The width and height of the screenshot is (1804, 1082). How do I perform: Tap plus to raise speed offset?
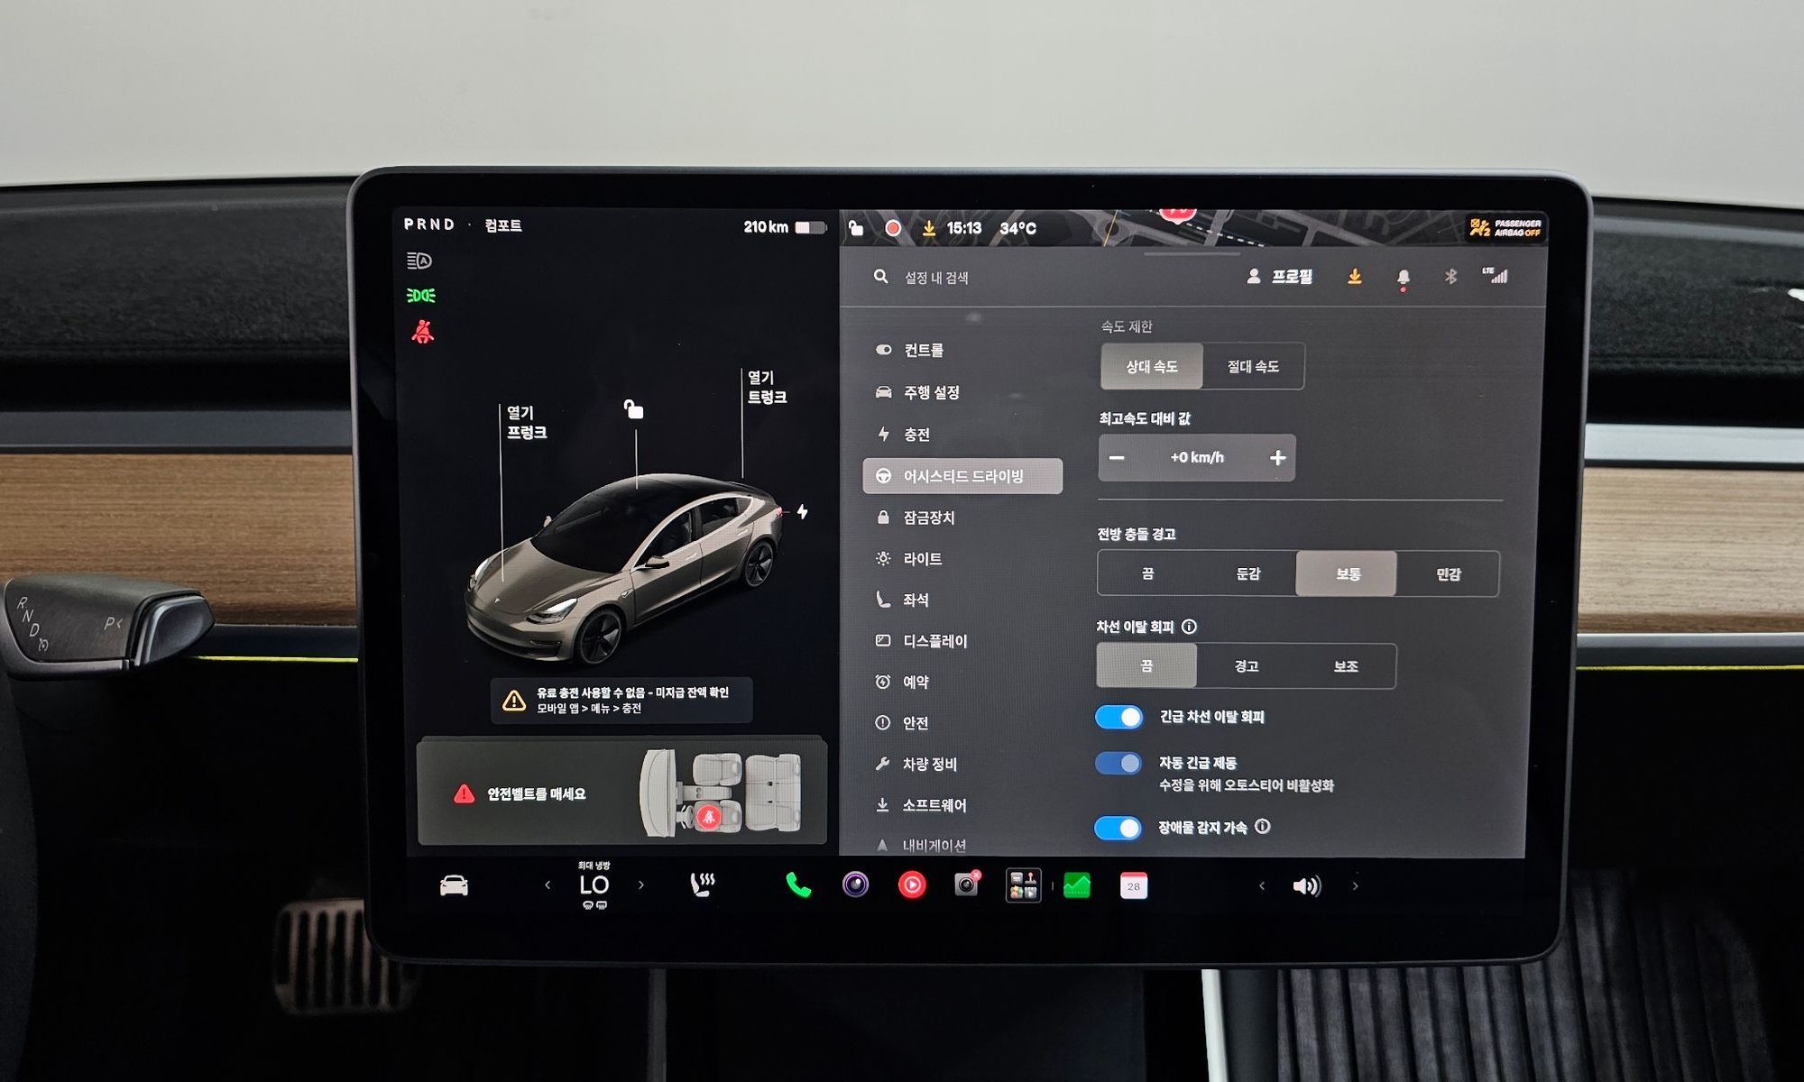(x=1277, y=458)
